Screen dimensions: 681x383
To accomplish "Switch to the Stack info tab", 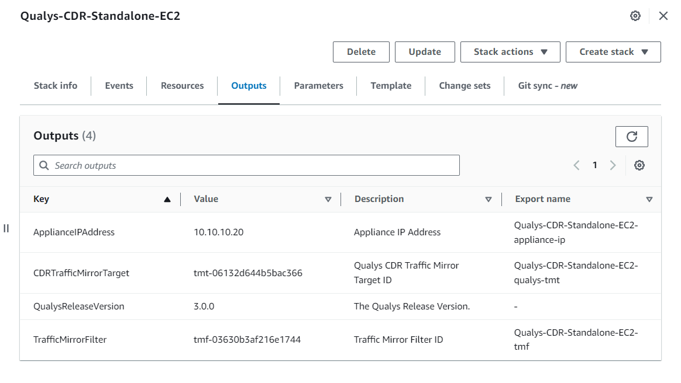I will (56, 86).
